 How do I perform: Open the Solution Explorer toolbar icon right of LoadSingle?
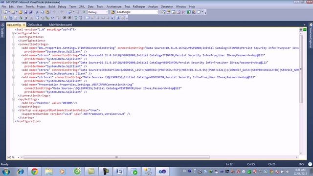(x=163, y=12)
